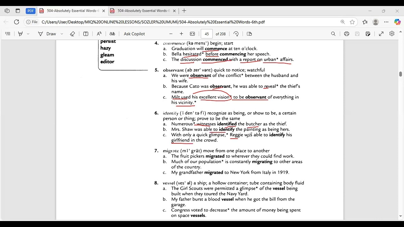
Task: Enter full screen mode
Action: (x=381, y=34)
